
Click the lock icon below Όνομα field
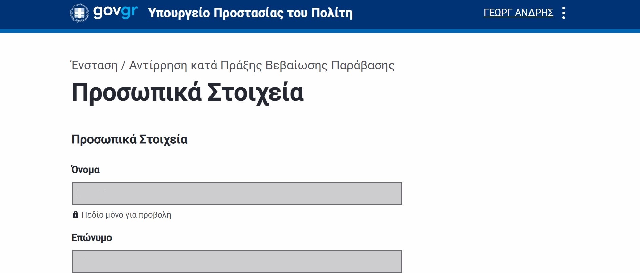(x=76, y=214)
